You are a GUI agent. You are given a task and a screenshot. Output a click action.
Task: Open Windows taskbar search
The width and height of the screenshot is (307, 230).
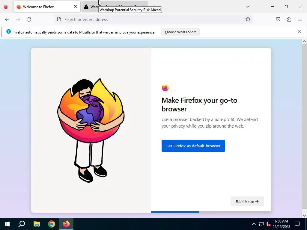(x=22, y=224)
